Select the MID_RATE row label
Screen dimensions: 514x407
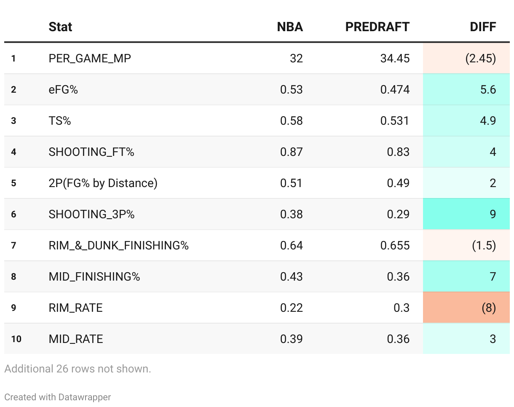(x=76, y=339)
